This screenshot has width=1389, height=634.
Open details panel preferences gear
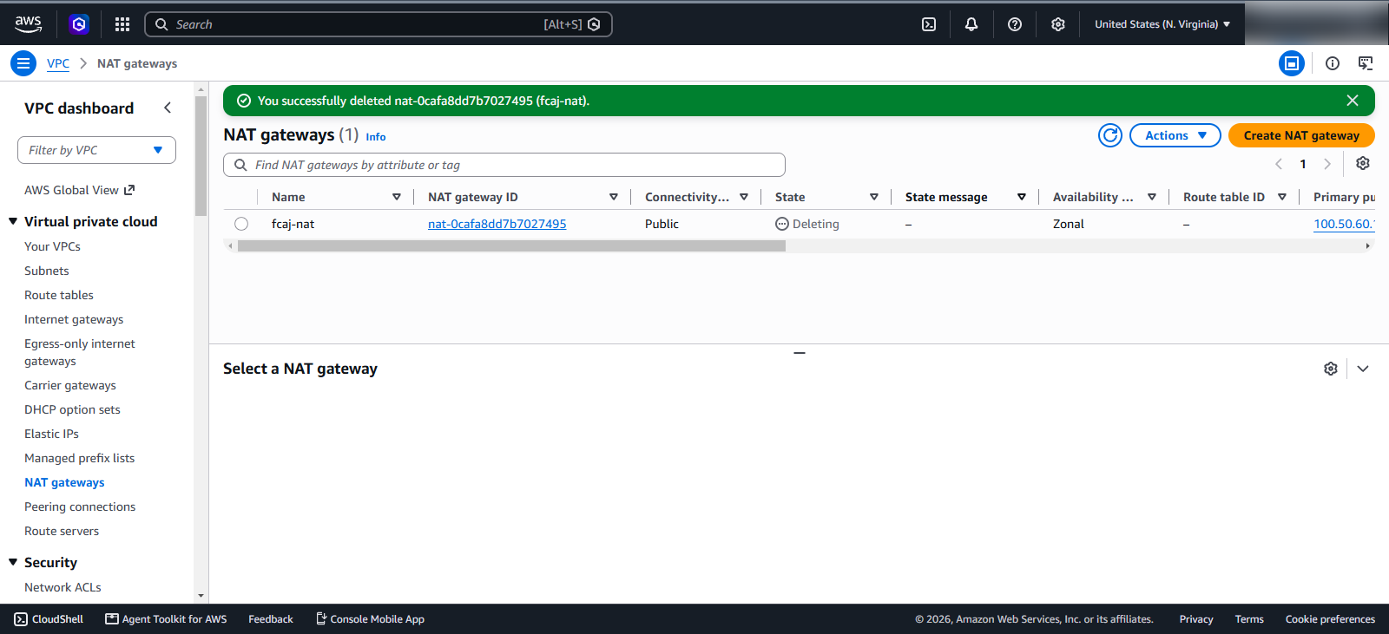coord(1331,369)
